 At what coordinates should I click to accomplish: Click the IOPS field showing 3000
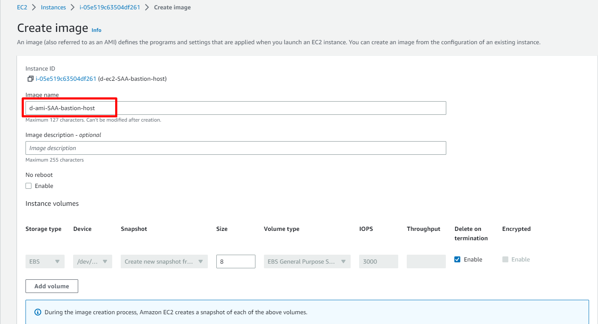tap(378, 261)
